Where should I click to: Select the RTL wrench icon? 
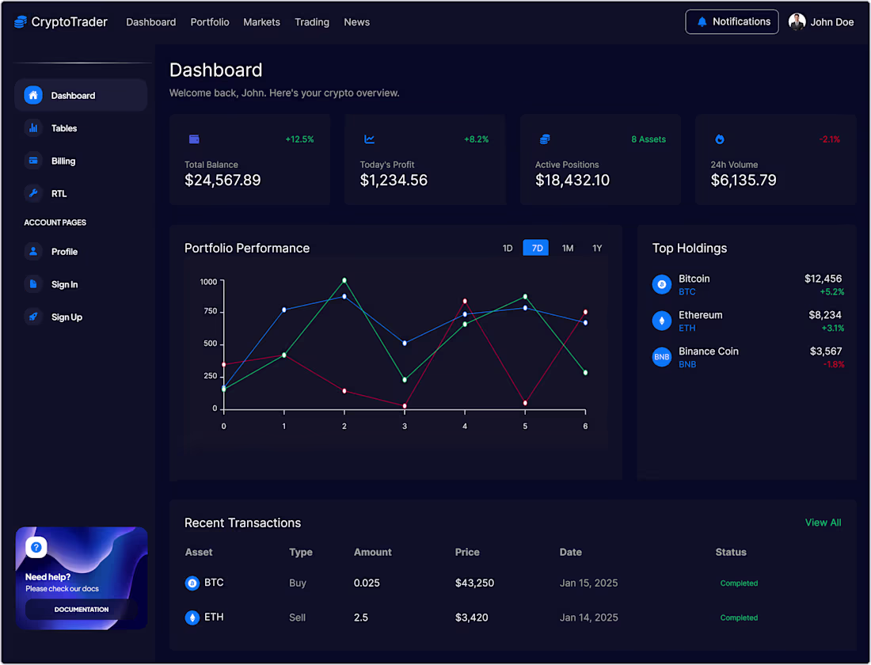tap(32, 193)
